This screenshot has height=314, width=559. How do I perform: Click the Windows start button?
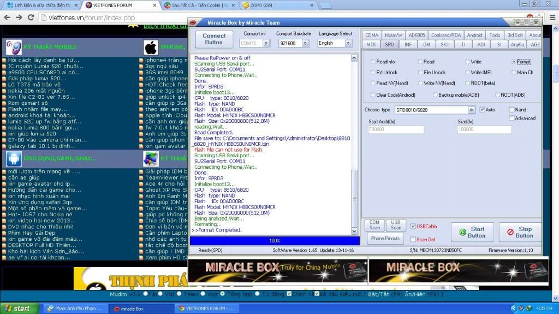click(x=20, y=309)
